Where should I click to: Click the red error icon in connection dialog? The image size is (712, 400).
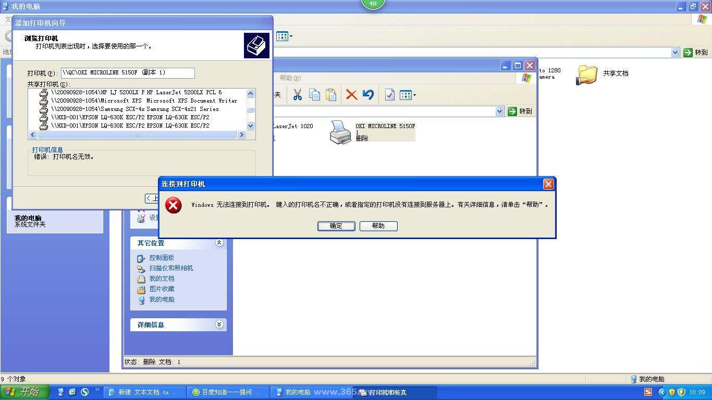174,205
